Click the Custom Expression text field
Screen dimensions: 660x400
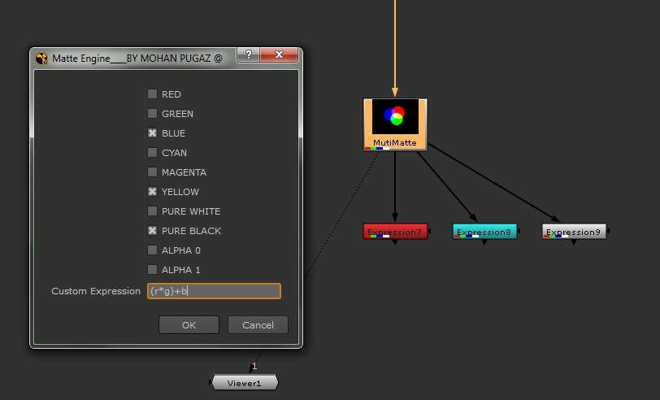pyautogui.click(x=214, y=291)
